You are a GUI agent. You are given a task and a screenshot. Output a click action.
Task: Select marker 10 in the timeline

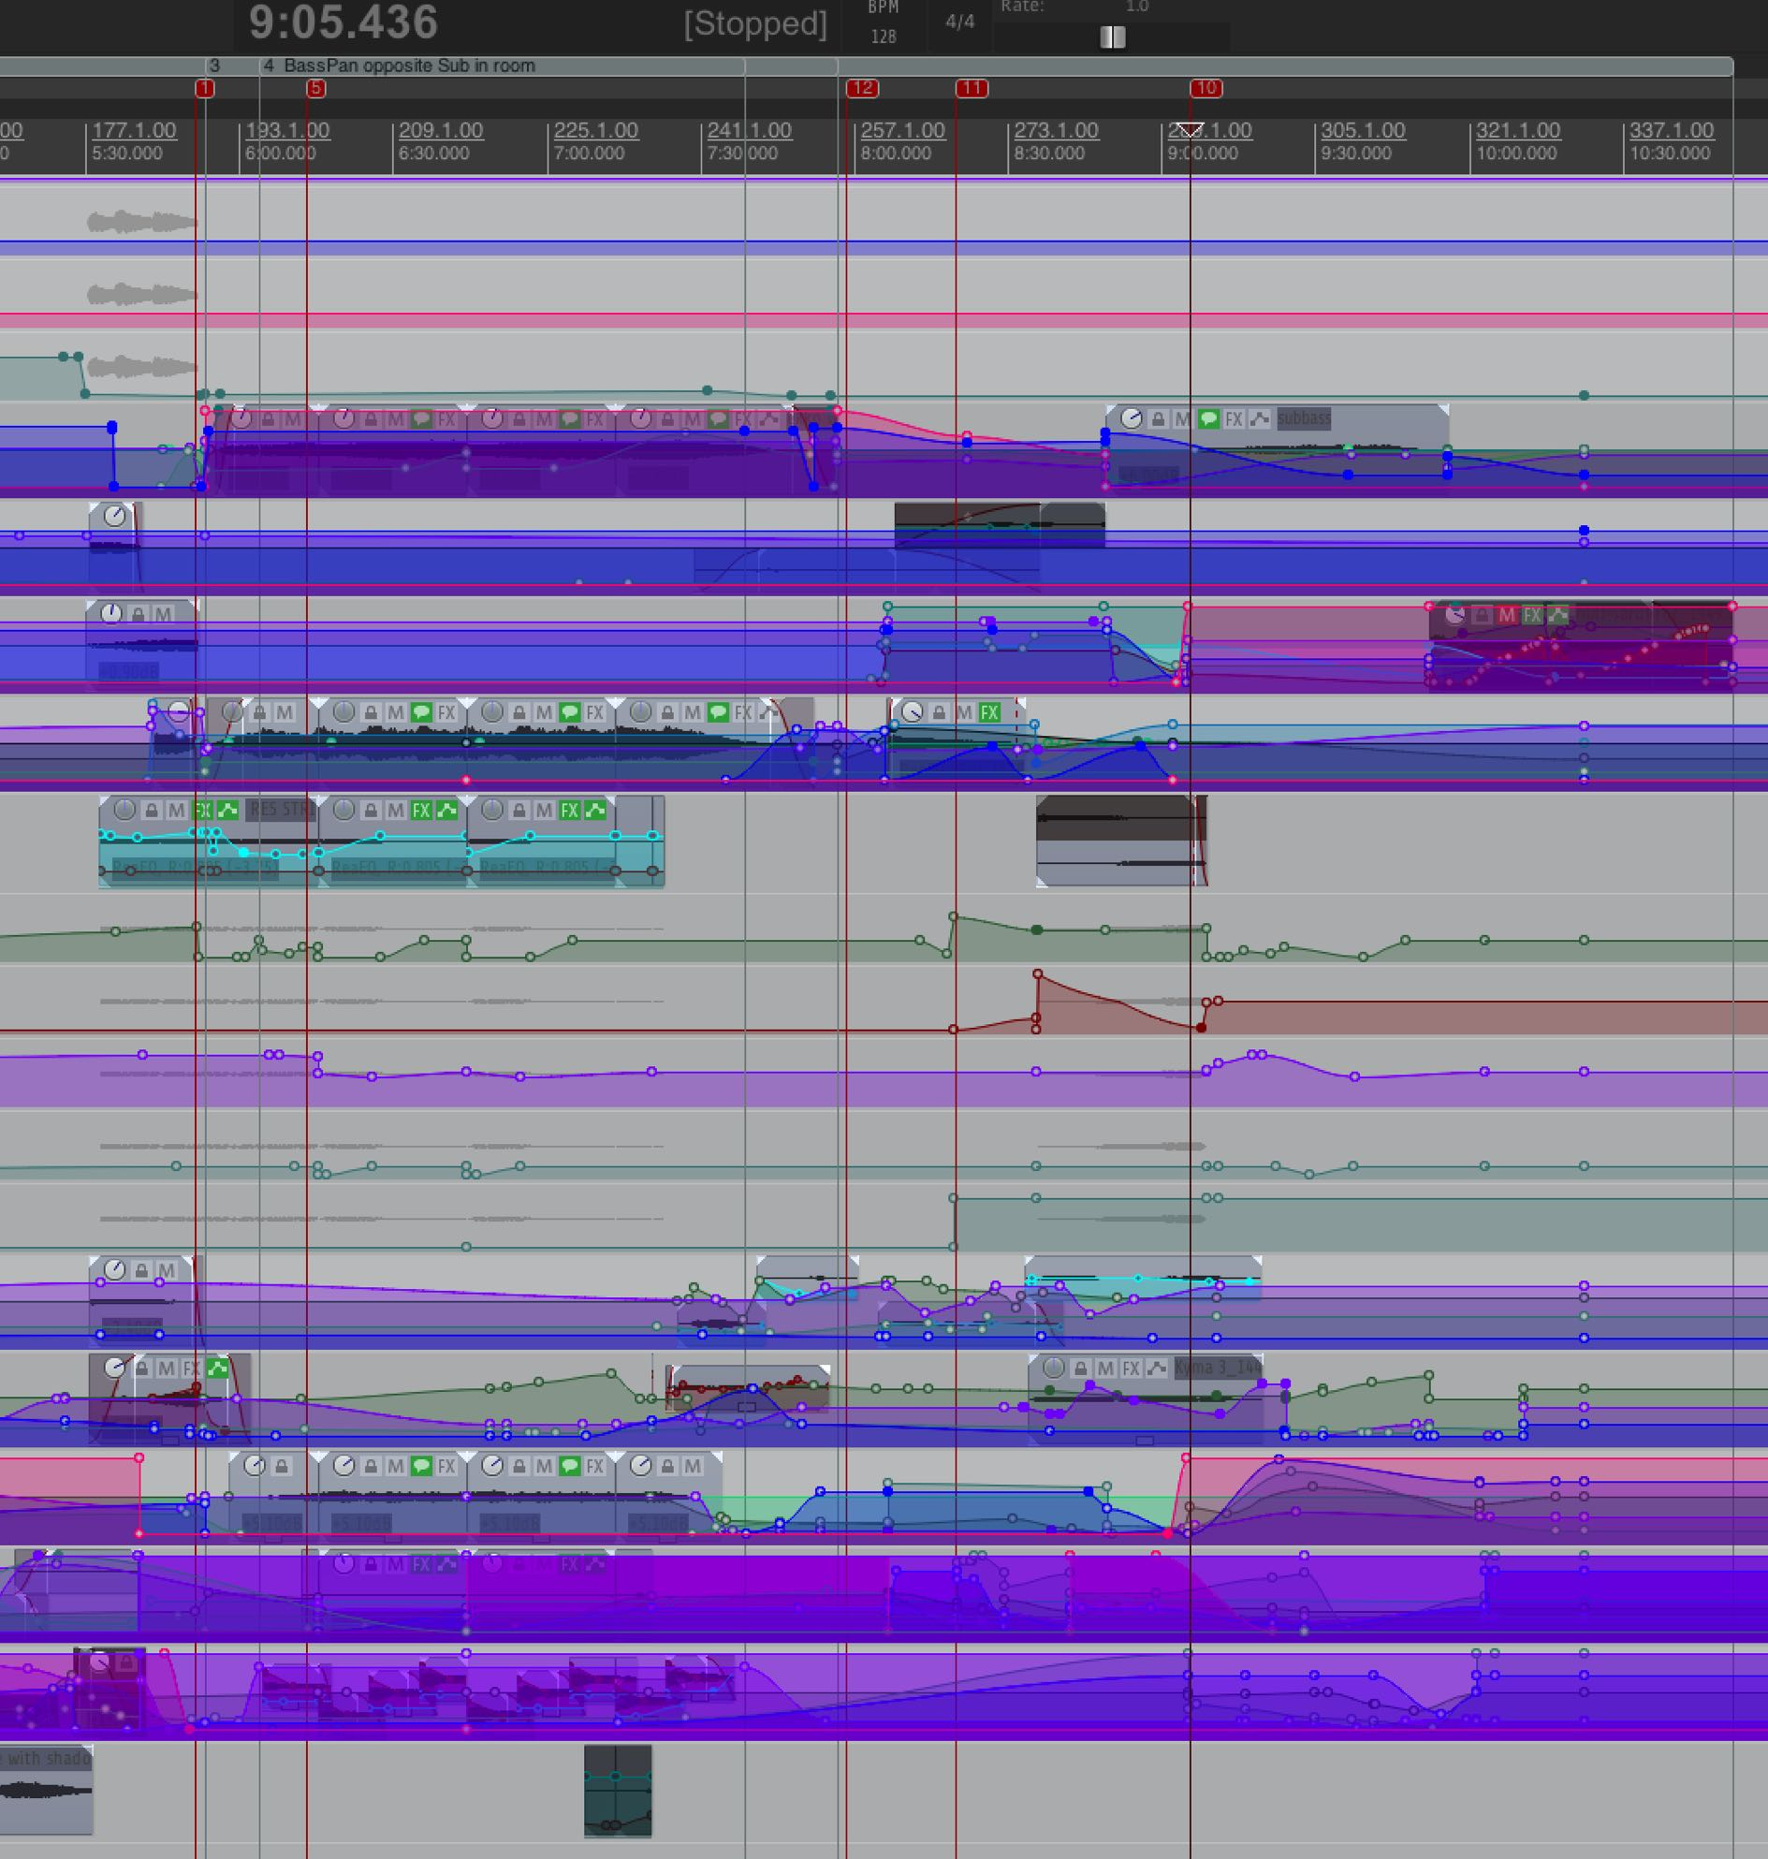point(1205,89)
